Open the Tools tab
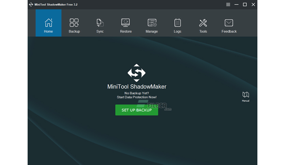 pyautogui.click(x=203, y=26)
